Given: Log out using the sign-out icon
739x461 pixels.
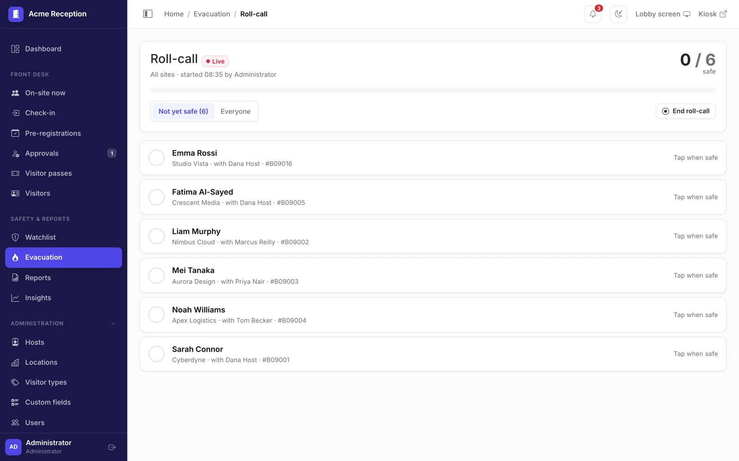Looking at the screenshot, I should point(112,447).
